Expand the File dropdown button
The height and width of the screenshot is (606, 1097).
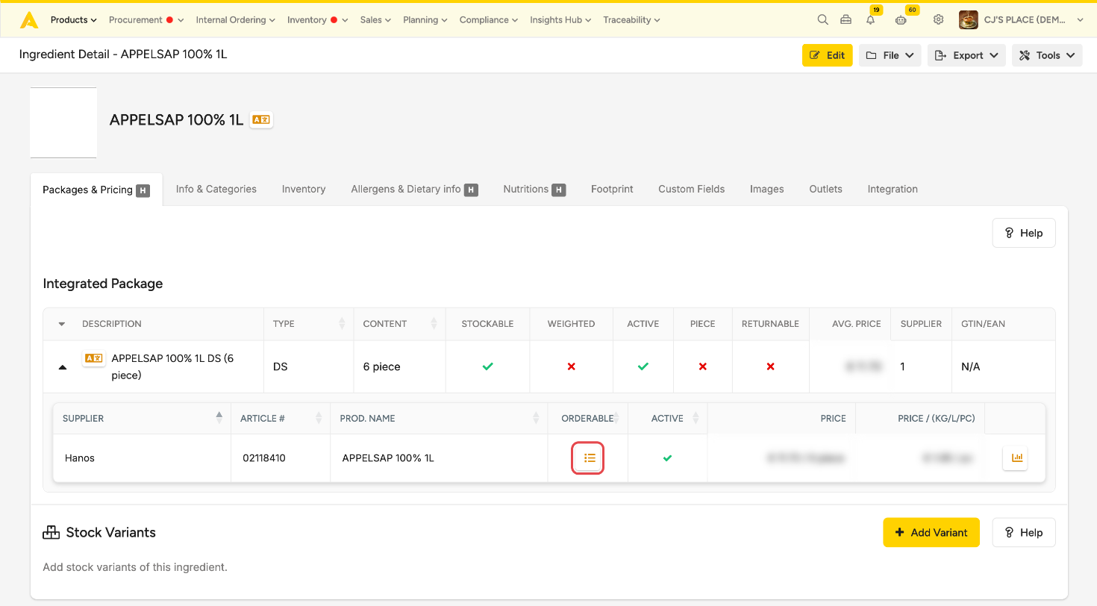pyautogui.click(x=890, y=55)
